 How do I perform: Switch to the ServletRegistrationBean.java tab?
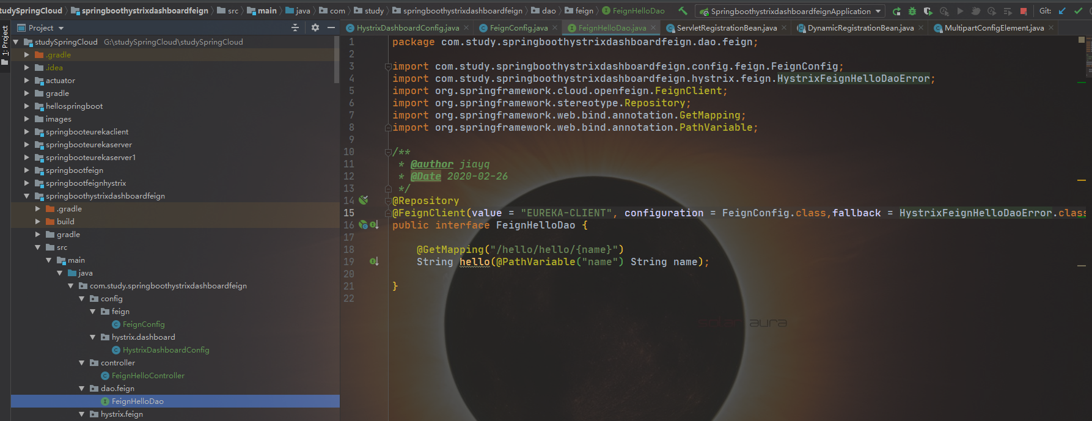tap(727, 27)
